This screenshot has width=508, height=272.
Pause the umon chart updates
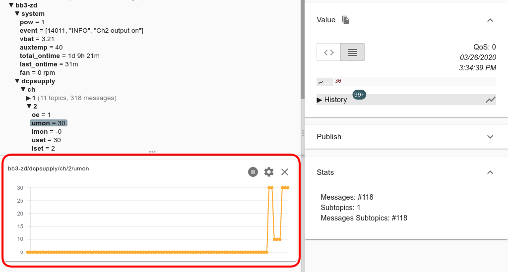(x=253, y=172)
